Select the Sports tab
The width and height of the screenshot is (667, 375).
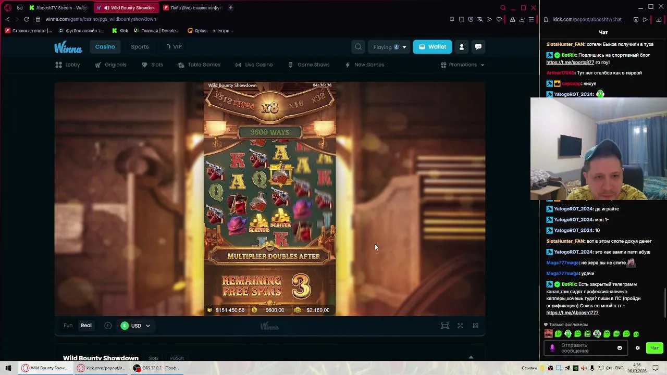tap(140, 47)
